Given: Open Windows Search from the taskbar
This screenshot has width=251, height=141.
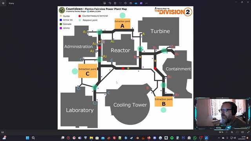Looking at the screenshot, I should (33, 138).
